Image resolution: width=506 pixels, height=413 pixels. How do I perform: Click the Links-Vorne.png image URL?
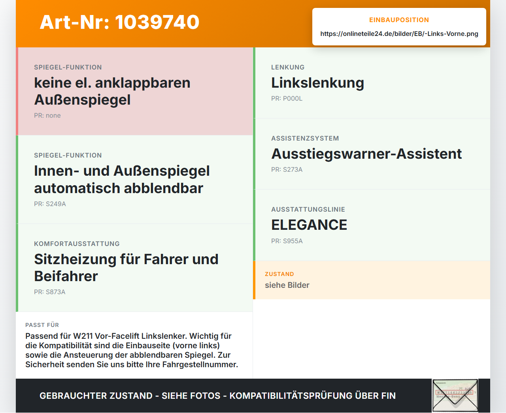tap(399, 34)
